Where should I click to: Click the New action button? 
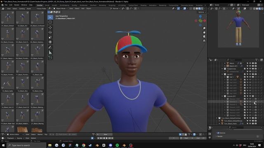pyautogui.click(x=106, y=134)
